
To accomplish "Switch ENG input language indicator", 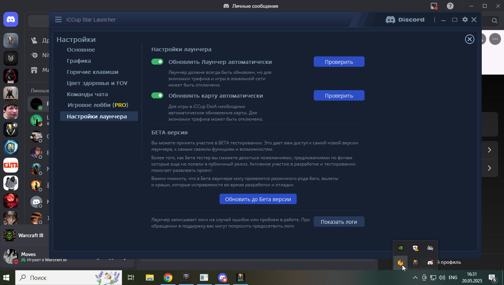I will click(x=453, y=278).
